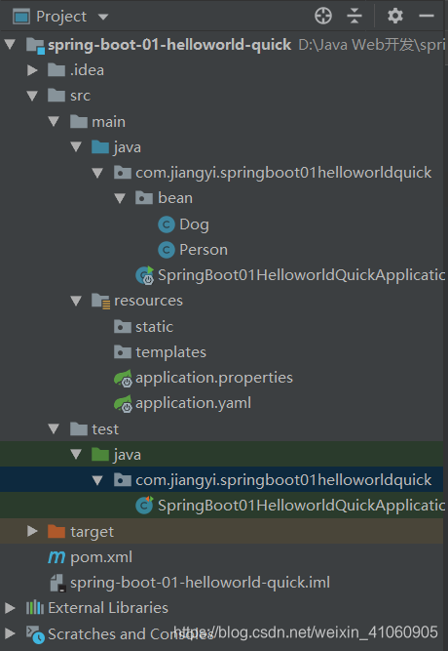Screen dimensions: 448x651
Task: Select application.properties file
Action: pyautogui.click(x=214, y=378)
